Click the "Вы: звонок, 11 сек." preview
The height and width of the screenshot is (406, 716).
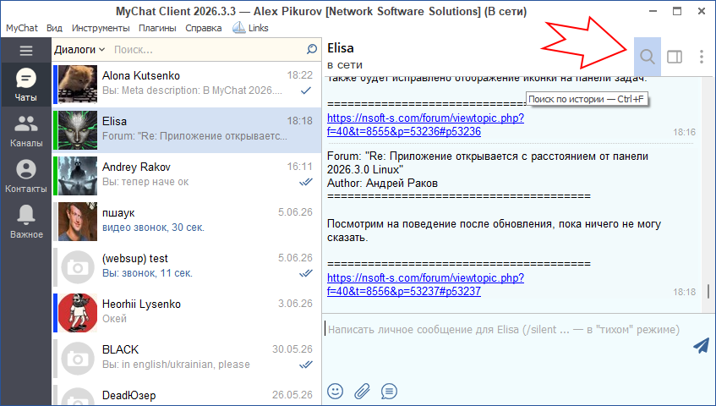(147, 273)
